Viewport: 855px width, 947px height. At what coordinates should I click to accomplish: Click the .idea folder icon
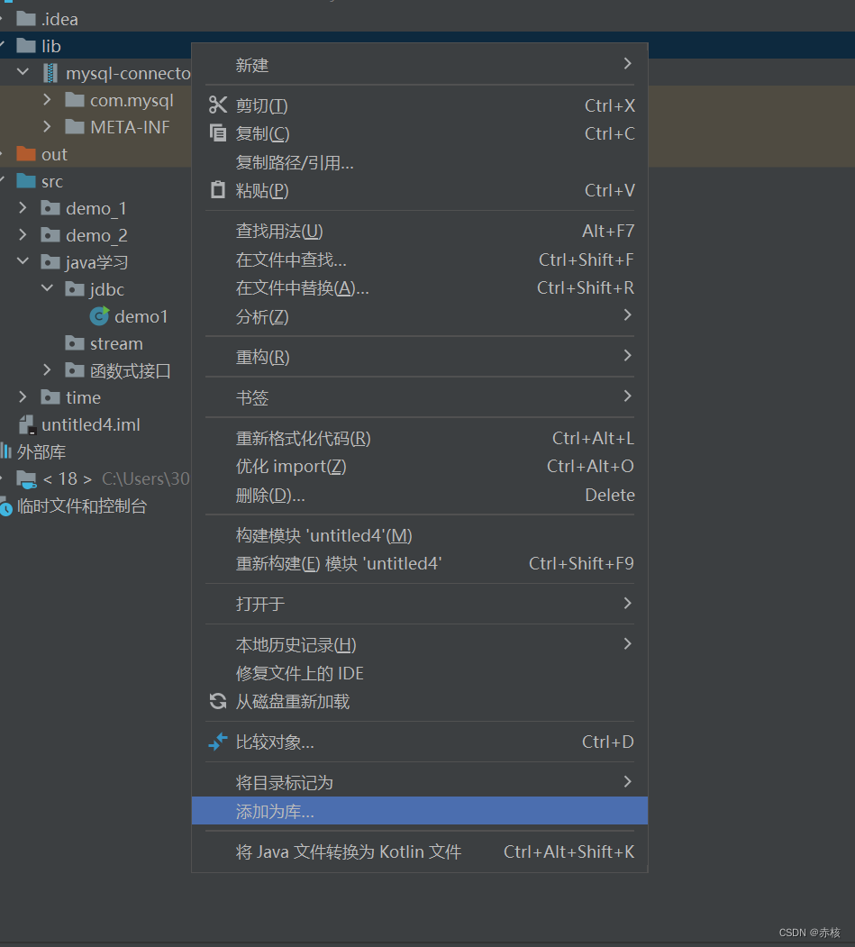click(26, 19)
